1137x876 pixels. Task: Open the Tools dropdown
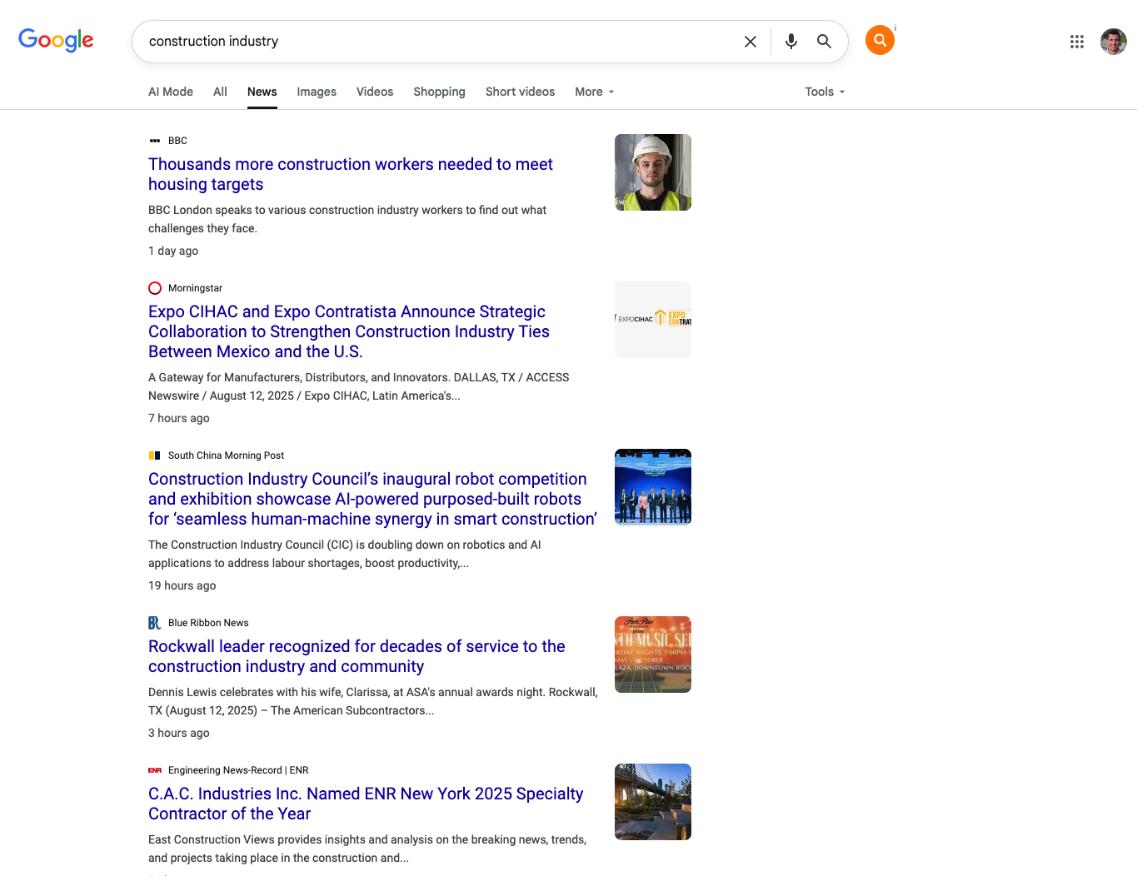pyautogui.click(x=824, y=92)
